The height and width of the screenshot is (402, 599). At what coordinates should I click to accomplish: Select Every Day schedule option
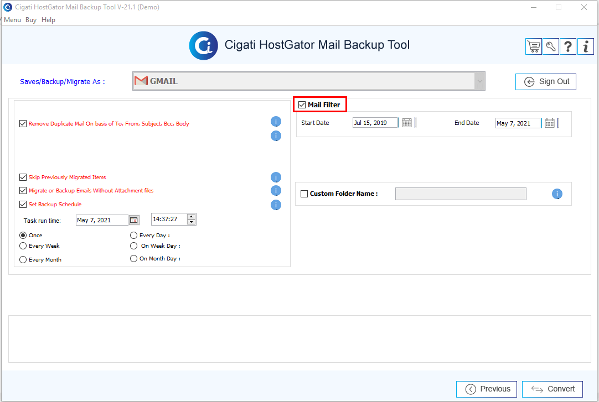pos(134,236)
